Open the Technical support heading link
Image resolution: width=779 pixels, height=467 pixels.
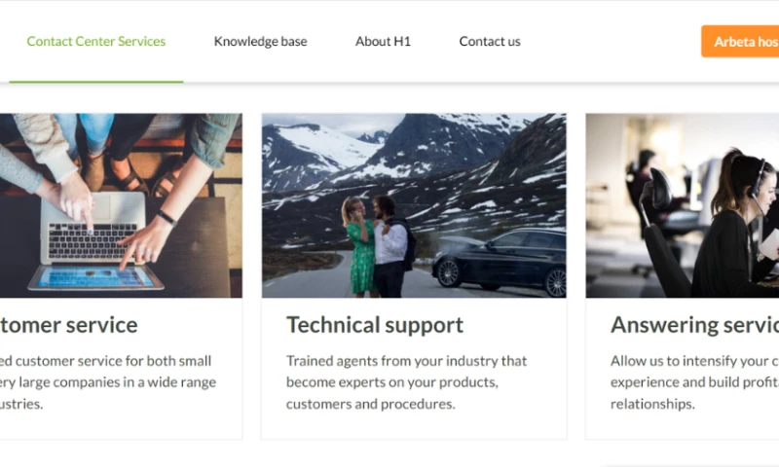tap(375, 325)
